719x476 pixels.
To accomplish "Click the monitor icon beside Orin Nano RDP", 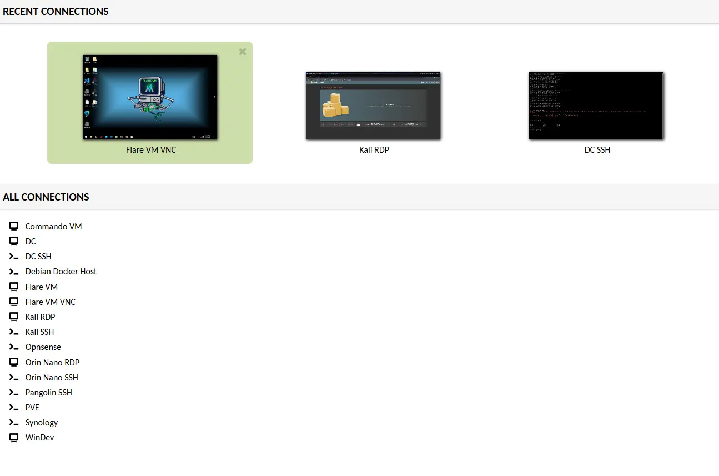I will (14, 362).
